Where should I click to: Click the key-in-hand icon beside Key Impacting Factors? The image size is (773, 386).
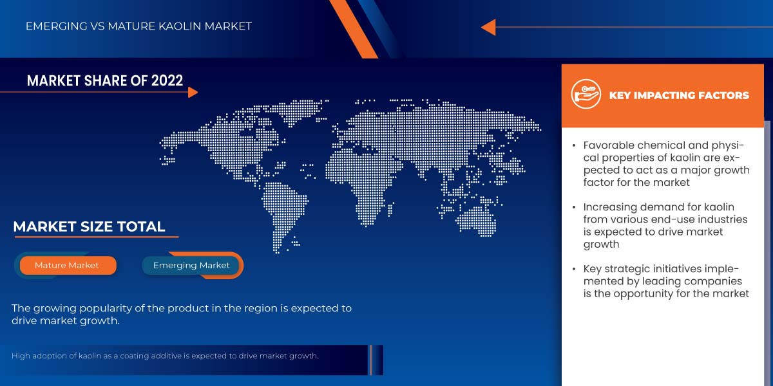tap(586, 95)
